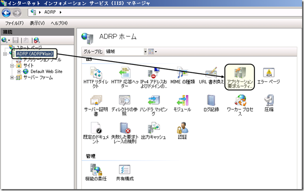Open the URL 書き換え feature

click(x=211, y=76)
